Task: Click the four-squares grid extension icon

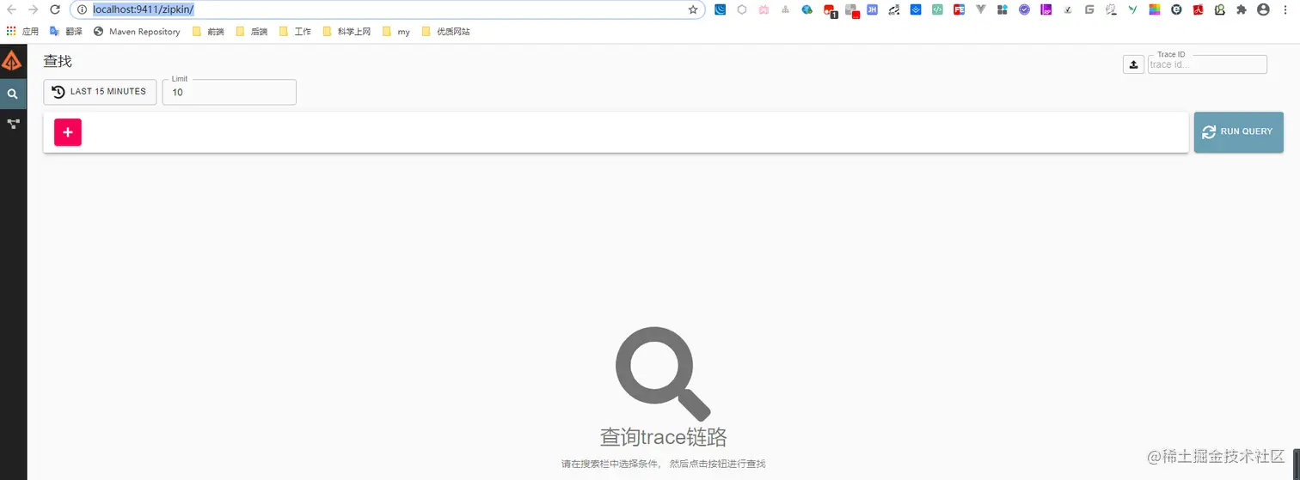Action: 1003,9
